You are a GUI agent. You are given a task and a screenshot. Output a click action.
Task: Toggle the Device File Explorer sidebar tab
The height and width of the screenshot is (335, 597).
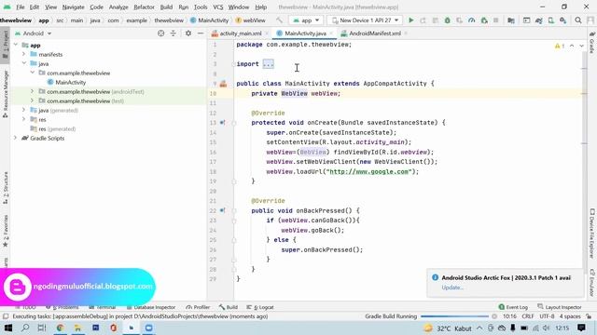pos(592,234)
